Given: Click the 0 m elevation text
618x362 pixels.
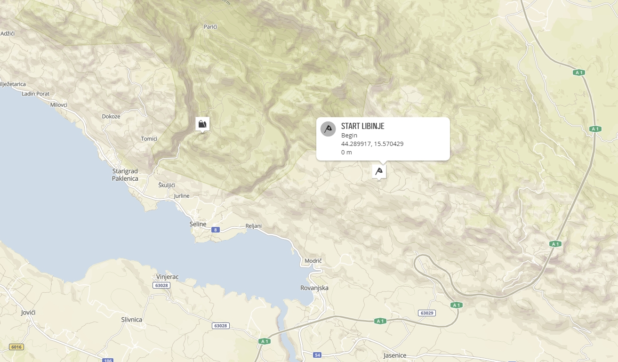Looking at the screenshot, I should 346,153.
